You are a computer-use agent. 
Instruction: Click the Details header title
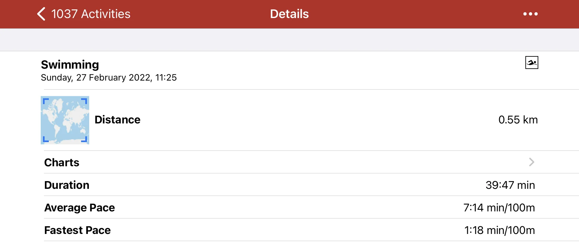289,14
